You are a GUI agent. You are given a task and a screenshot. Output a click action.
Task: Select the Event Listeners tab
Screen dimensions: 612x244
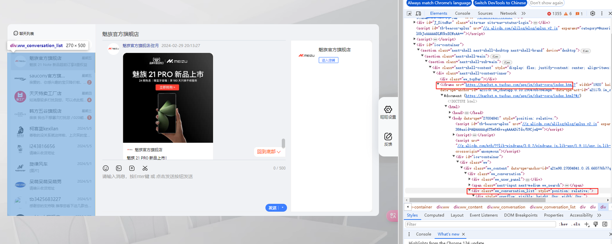[x=484, y=215]
